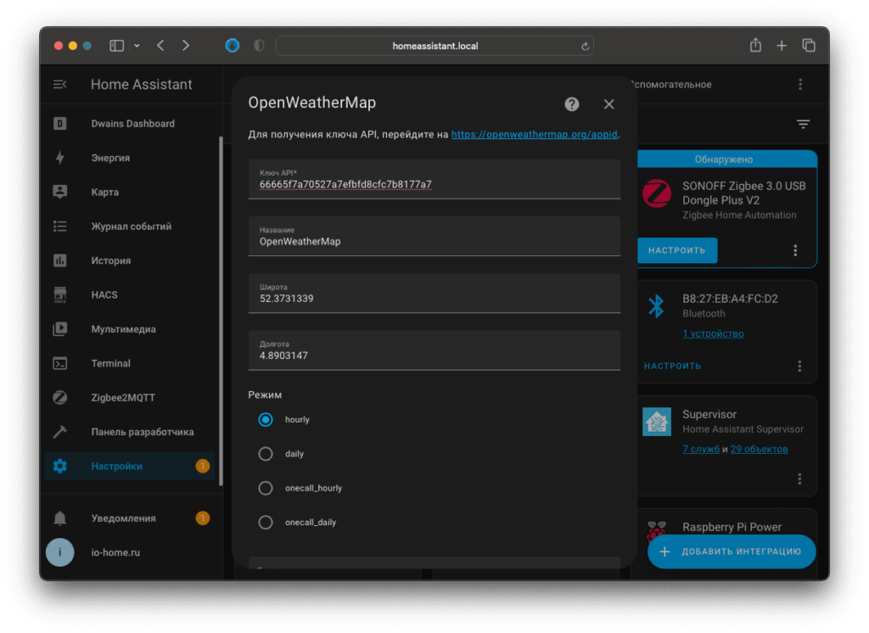
Task: Click the Широта input field
Action: [x=434, y=294]
